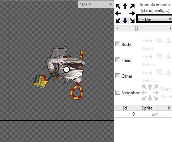This screenshot has height=142, width=172.
Task: Open the 100 % zoom dropdown
Action: point(96,5)
